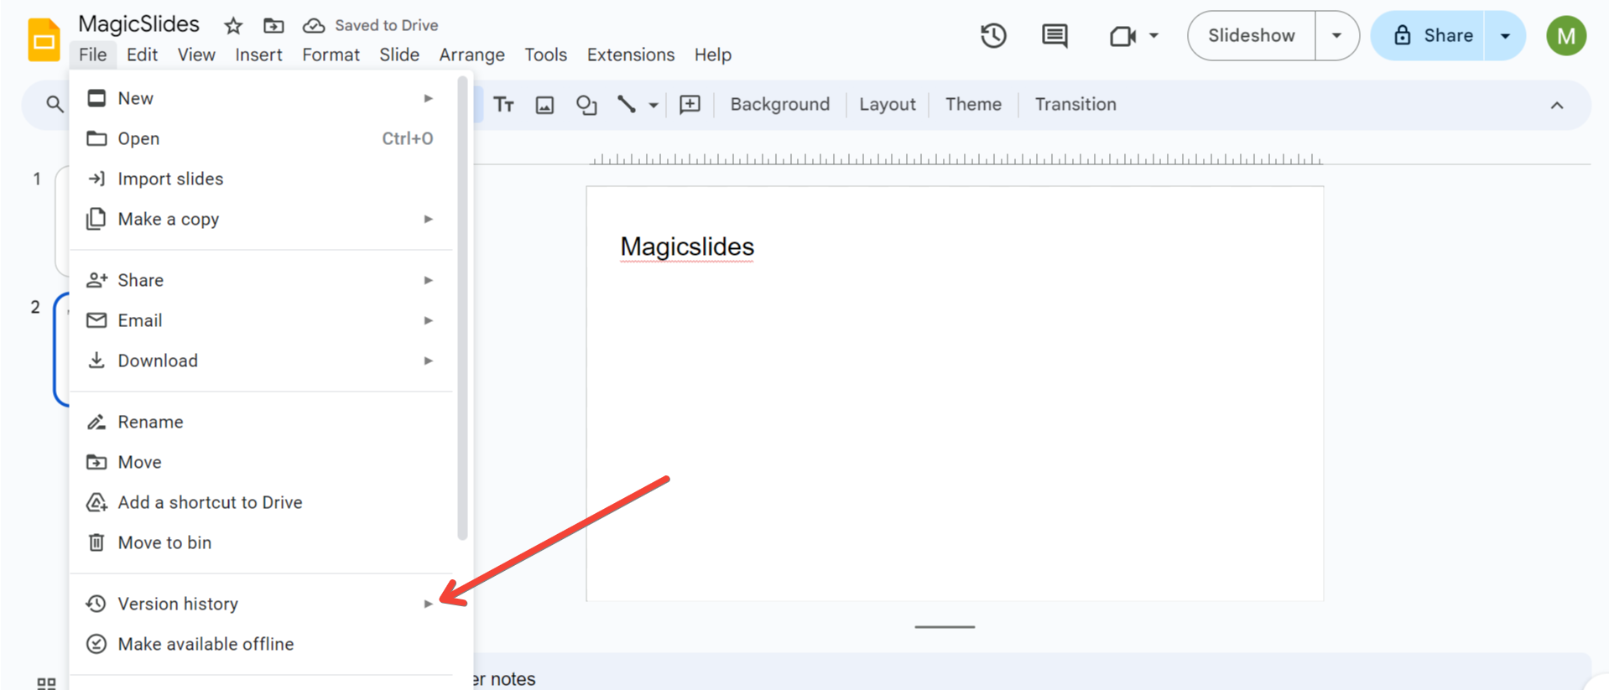Choose the Shape tool
1609x690 pixels.
586,105
